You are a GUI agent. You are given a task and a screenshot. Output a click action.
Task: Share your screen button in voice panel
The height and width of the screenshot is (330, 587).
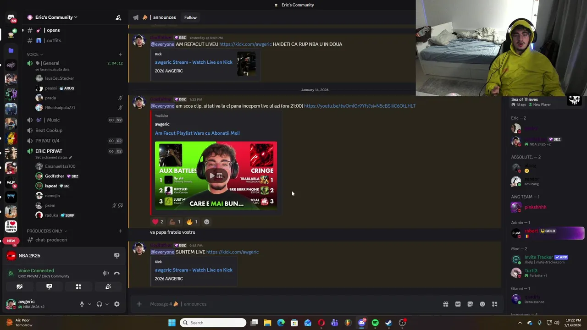[x=49, y=286]
